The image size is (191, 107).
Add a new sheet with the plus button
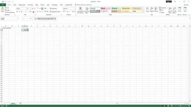[21, 103]
